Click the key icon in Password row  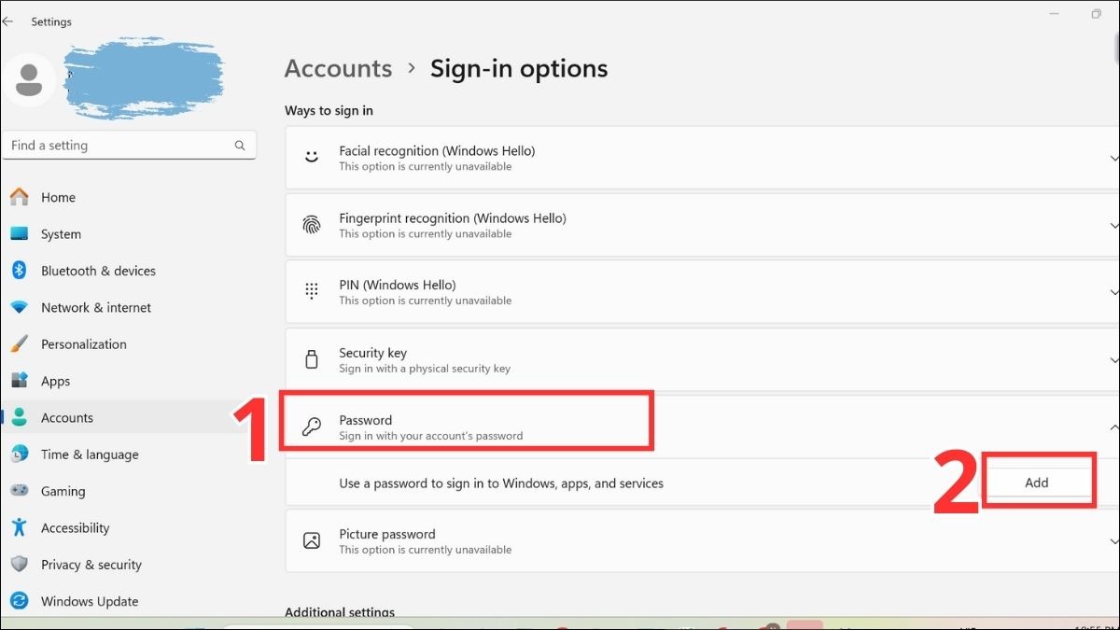[312, 427]
